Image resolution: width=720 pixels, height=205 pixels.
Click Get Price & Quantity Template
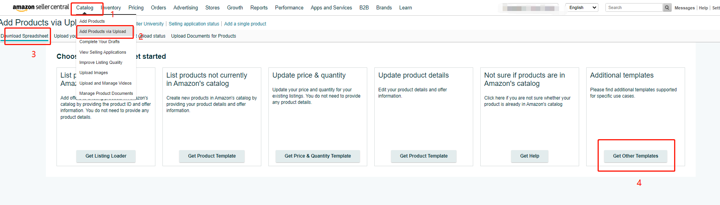pyautogui.click(x=318, y=156)
